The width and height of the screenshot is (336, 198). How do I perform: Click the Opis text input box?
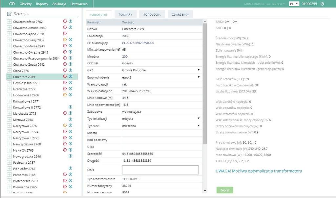tap(160, 170)
